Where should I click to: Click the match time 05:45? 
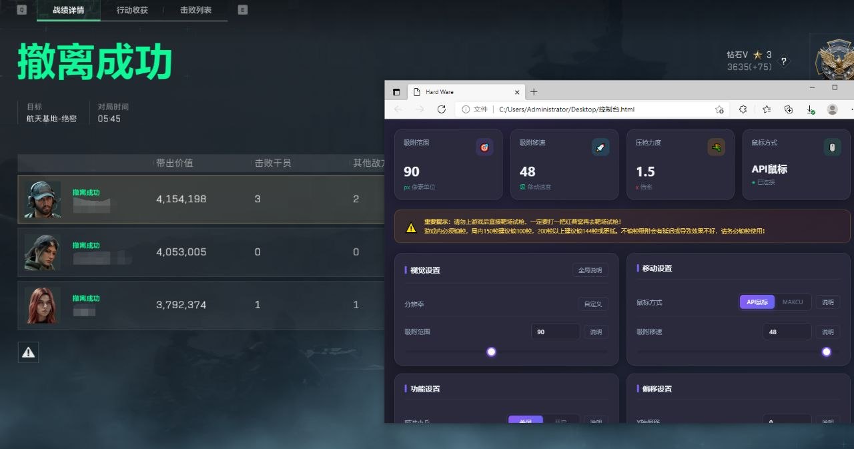coord(109,119)
